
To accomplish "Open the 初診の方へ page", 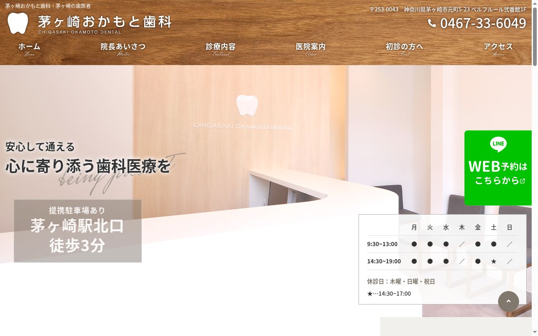I will (x=404, y=49).
